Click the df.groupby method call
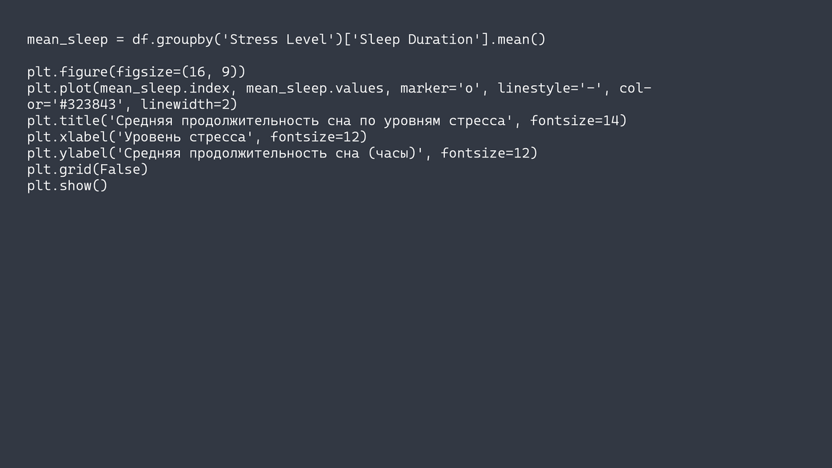 (x=172, y=40)
